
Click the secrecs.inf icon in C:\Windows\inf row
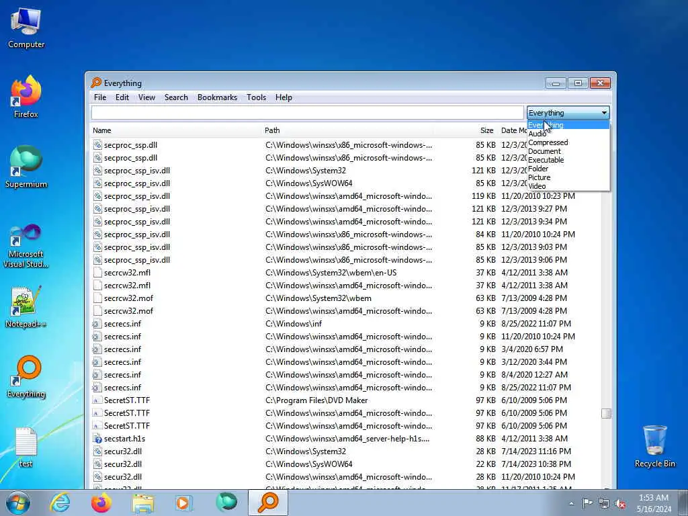point(97,323)
